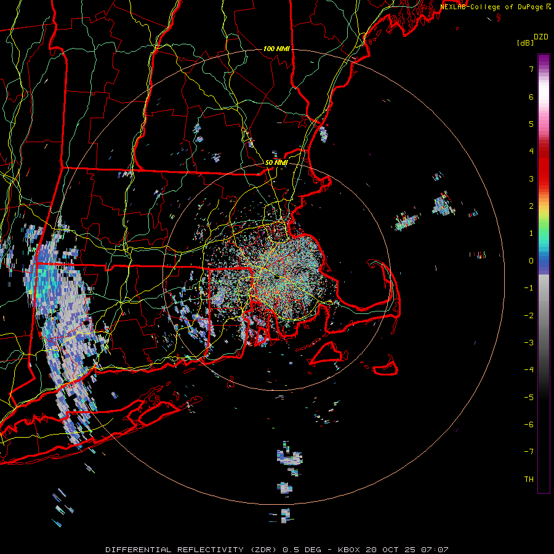Screen dimensions: 554x554
Task: Click the 4 value on the color scale
Action: point(531,151)
